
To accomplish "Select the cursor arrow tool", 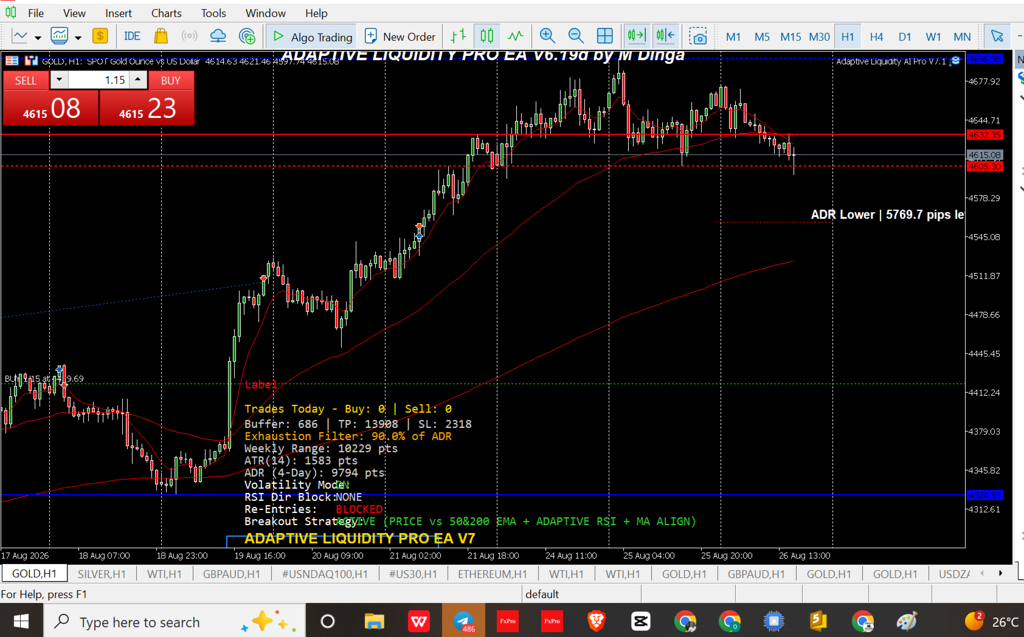I will pos(997,36).
